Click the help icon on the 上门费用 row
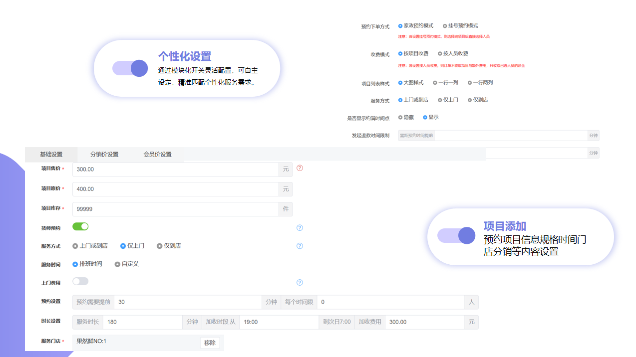This screenshot has width=636, height=357. click(x=300, y=283)
